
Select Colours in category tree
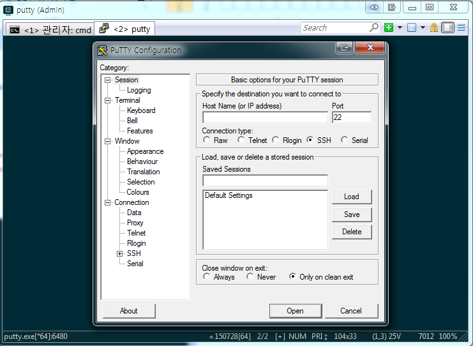pyautogui.click(x=137, y=192)
